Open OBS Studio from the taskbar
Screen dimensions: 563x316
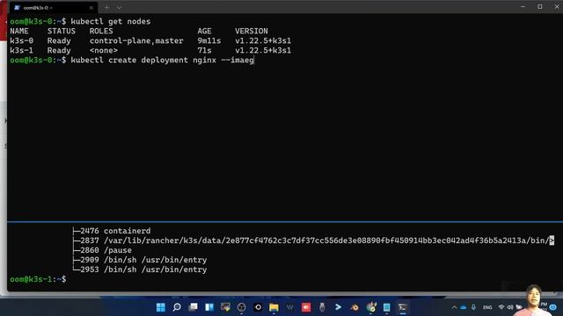click(242, 307)
